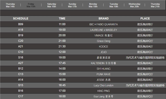This screenshot has width=166, height=99.
Task: Open the LAURELINE x MASELEY entry
Action: (103, 30)
